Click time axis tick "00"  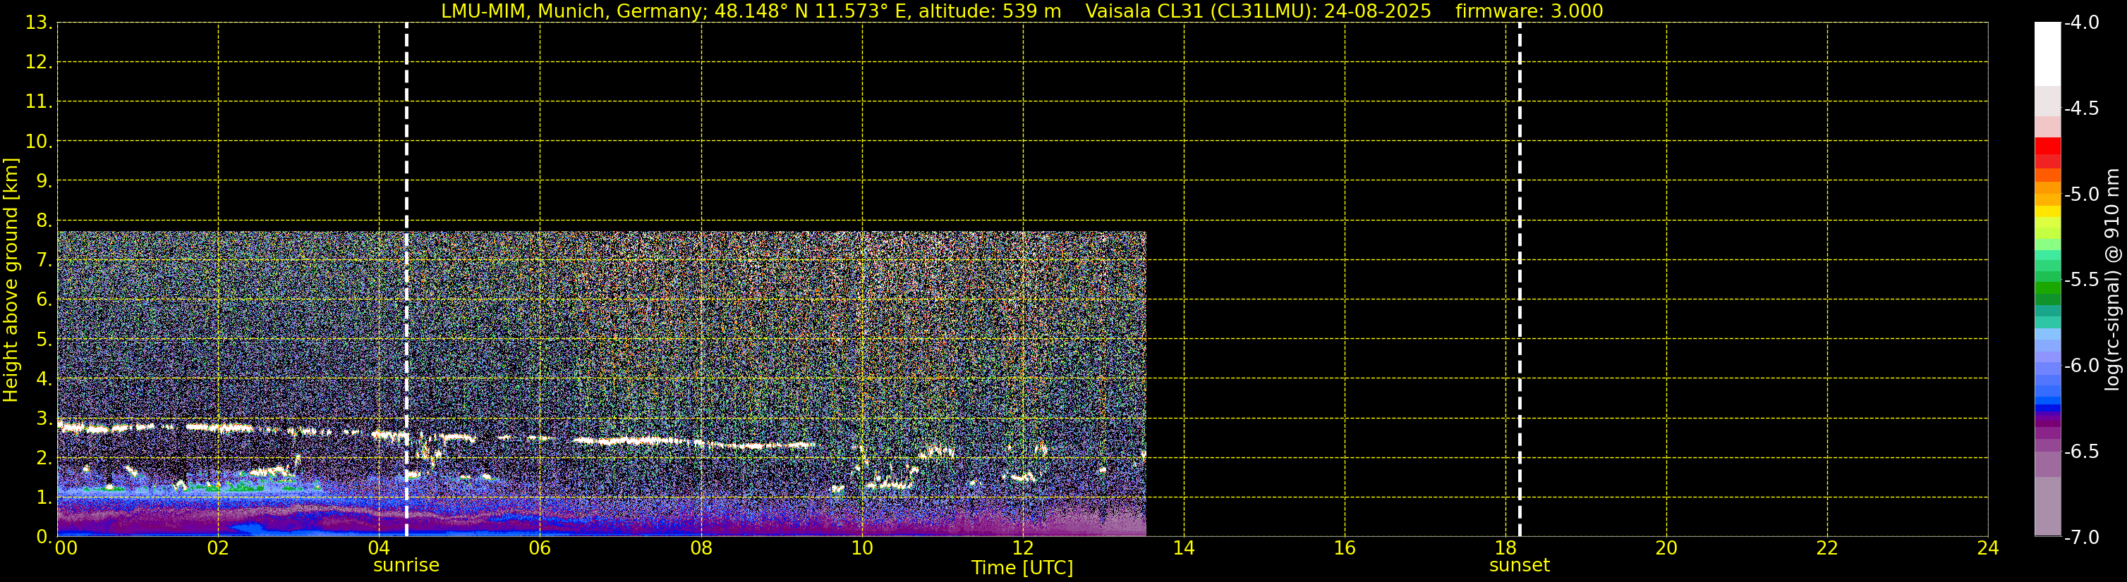[x=65, y=548]
